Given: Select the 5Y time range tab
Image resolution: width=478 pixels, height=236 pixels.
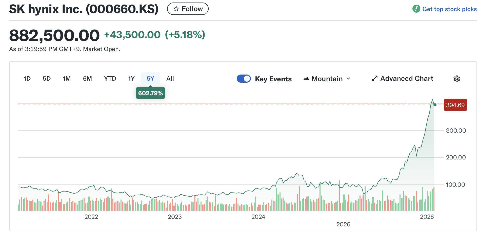Looking at the screenshot, I should tap(150, 79).
